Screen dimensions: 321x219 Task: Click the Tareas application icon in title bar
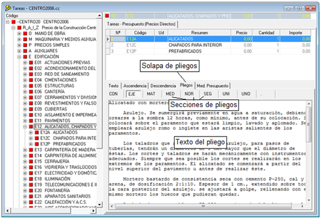pyautogui.click(x=8, y=8)
